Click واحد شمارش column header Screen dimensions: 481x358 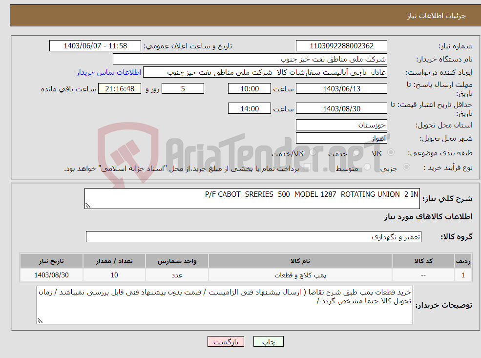tap(177, 261)
